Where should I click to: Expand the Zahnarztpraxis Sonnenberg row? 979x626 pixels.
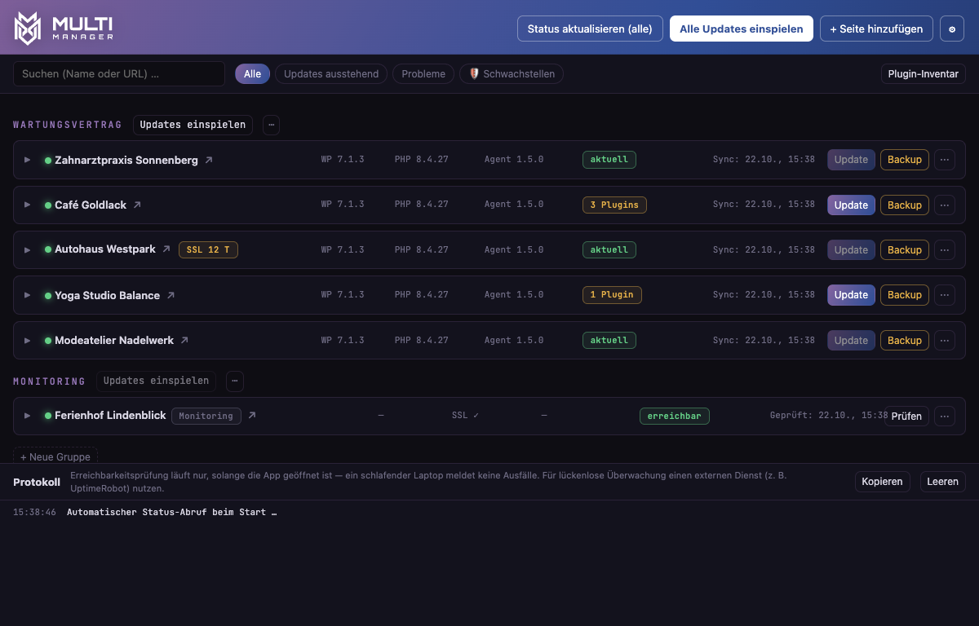pyautogui.click(x=27, y=160)
